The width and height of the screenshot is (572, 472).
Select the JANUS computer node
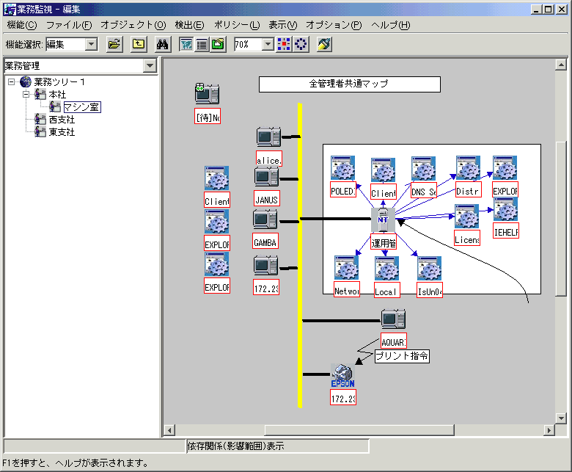[267, 178]
